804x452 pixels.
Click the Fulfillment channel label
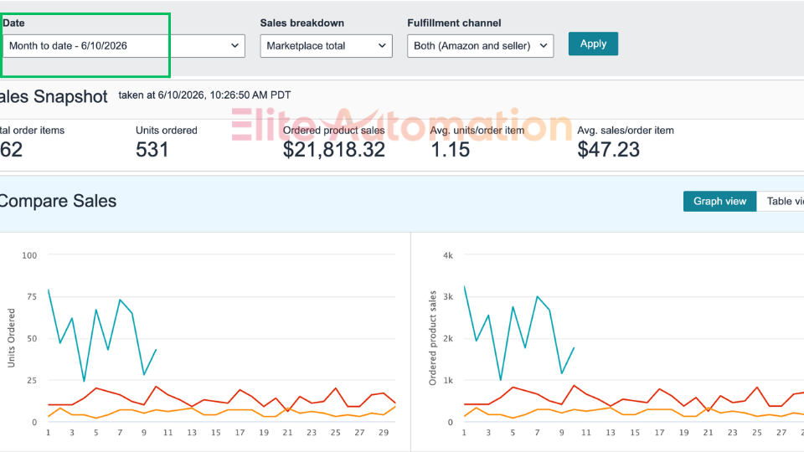pos(454,23)
